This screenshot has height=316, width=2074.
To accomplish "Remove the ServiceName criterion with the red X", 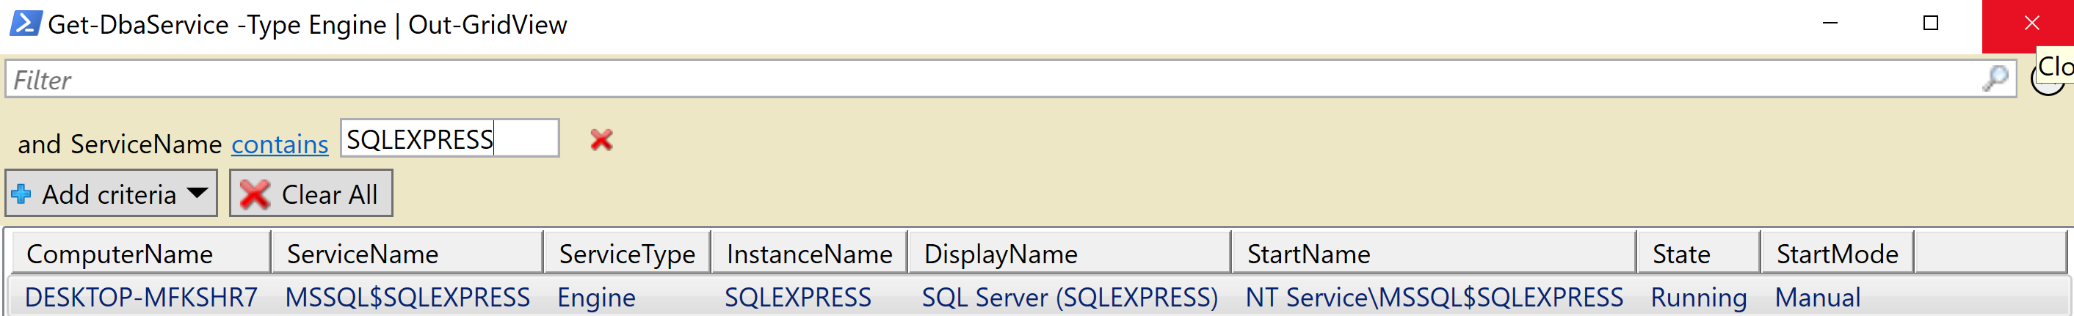I will [601, 140].
